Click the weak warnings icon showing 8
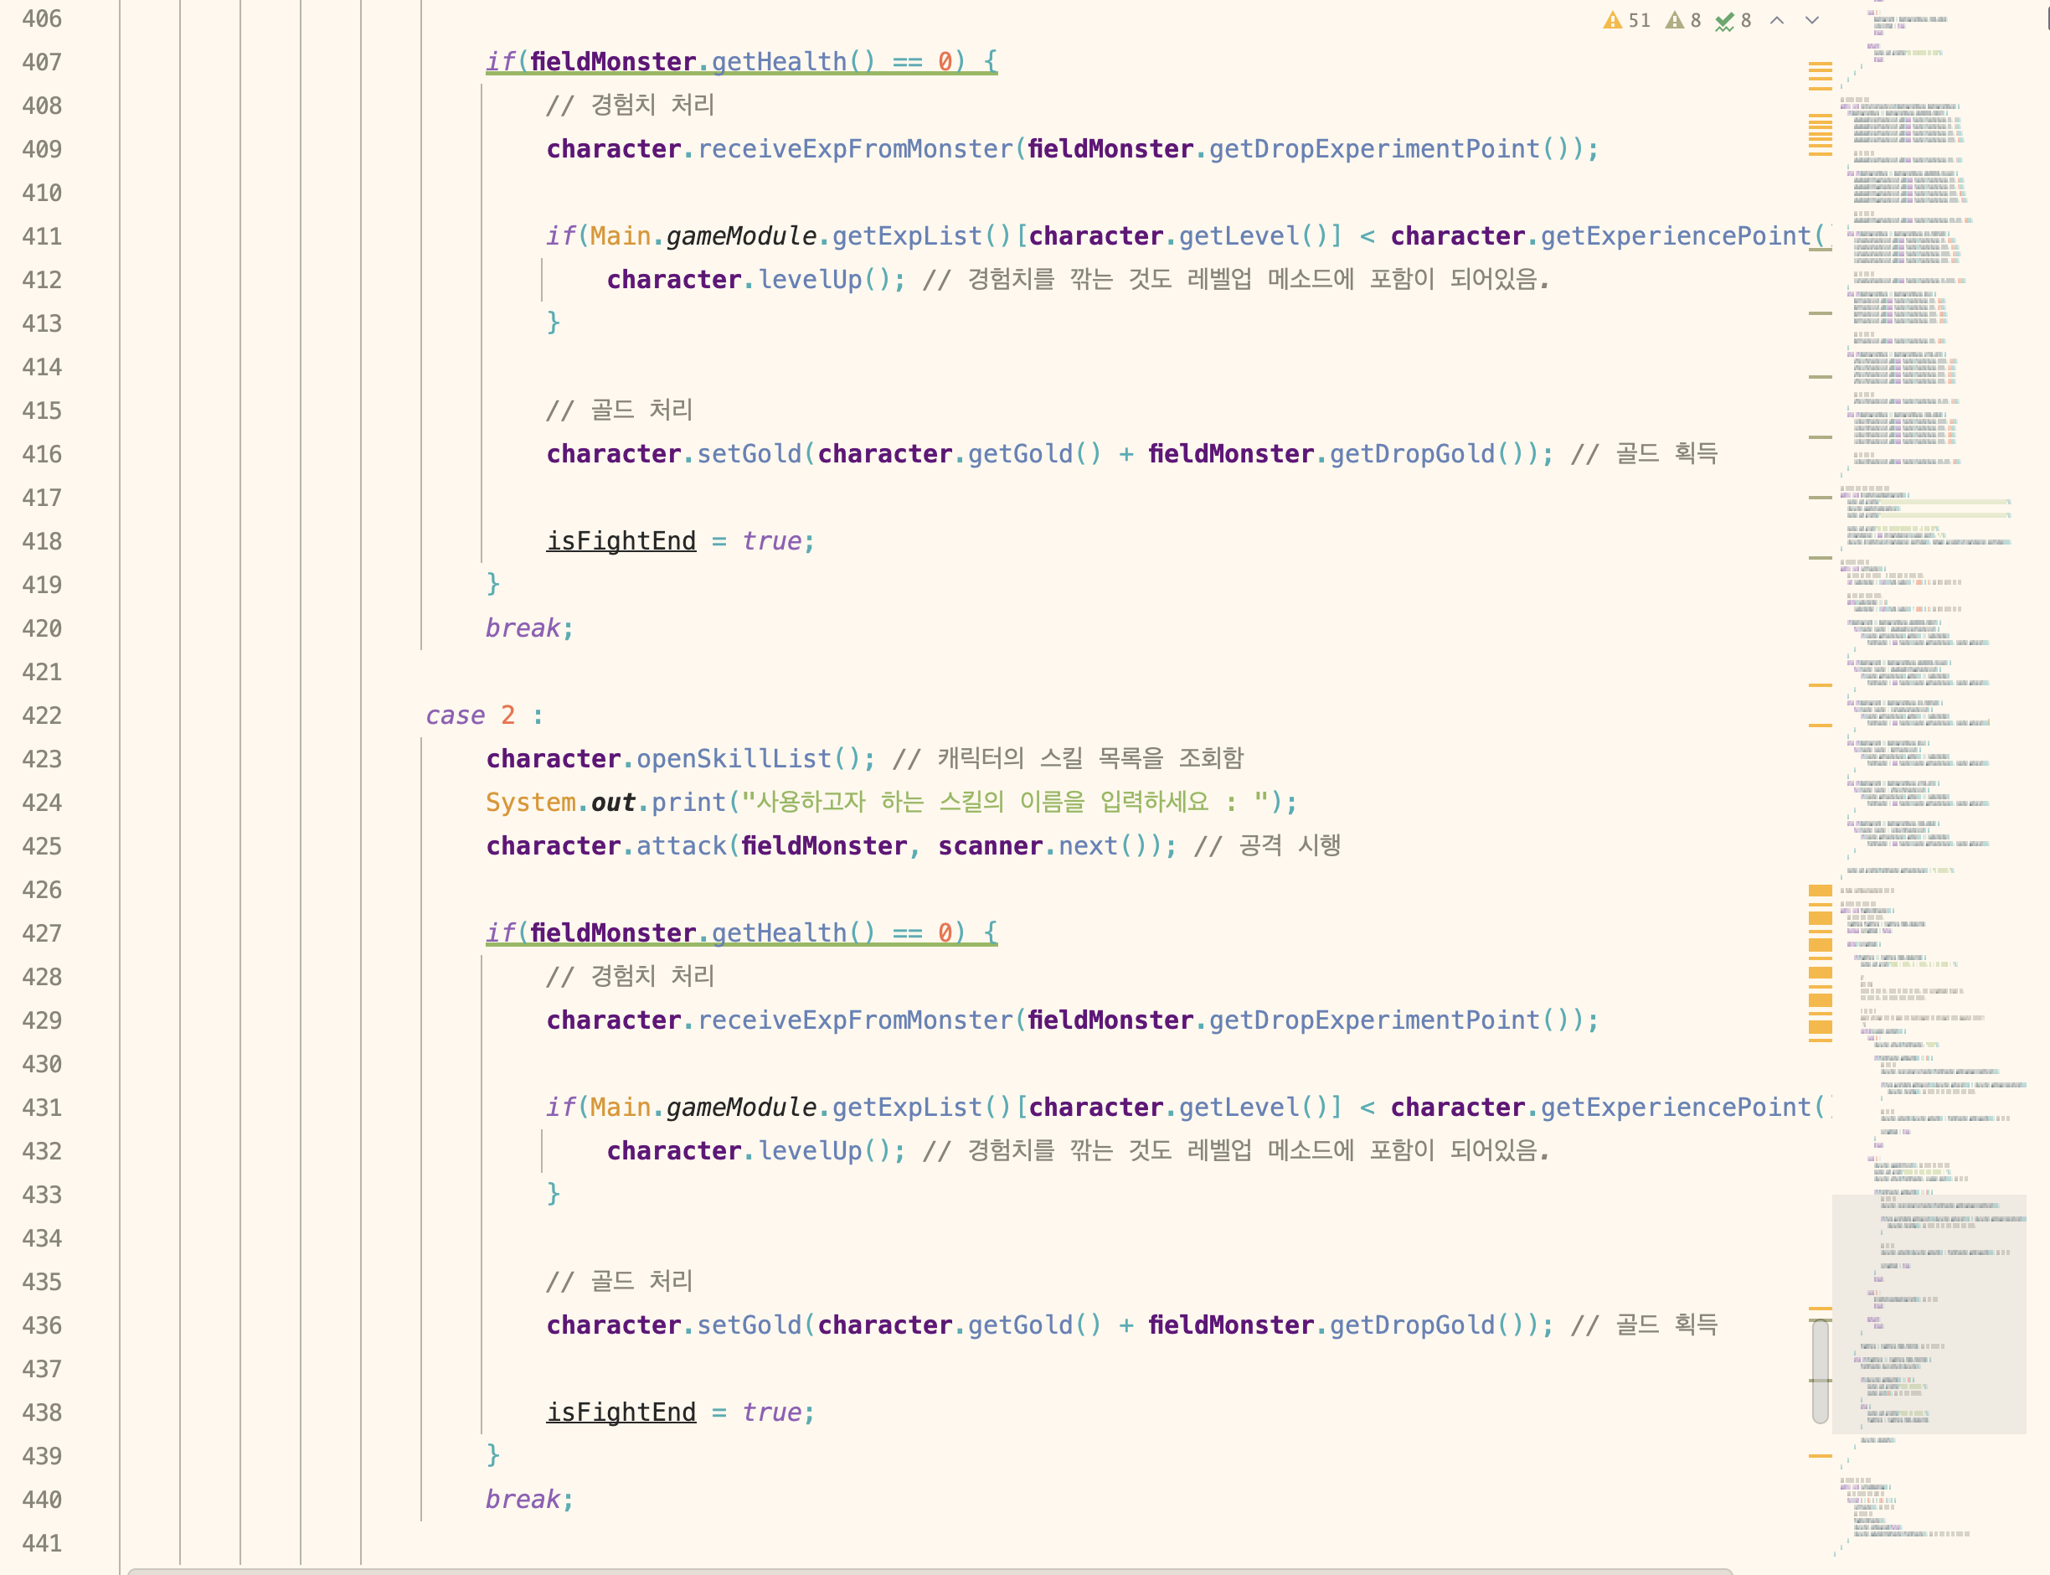This screenshot has height=1575, width=2050. (x=1675, y=21)
